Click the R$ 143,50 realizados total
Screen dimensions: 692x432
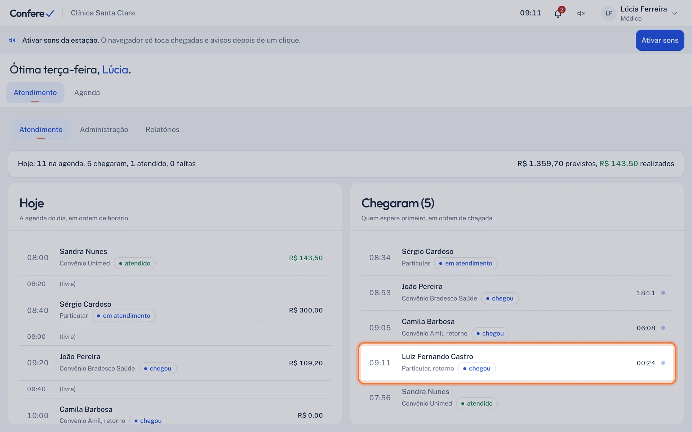636,164
